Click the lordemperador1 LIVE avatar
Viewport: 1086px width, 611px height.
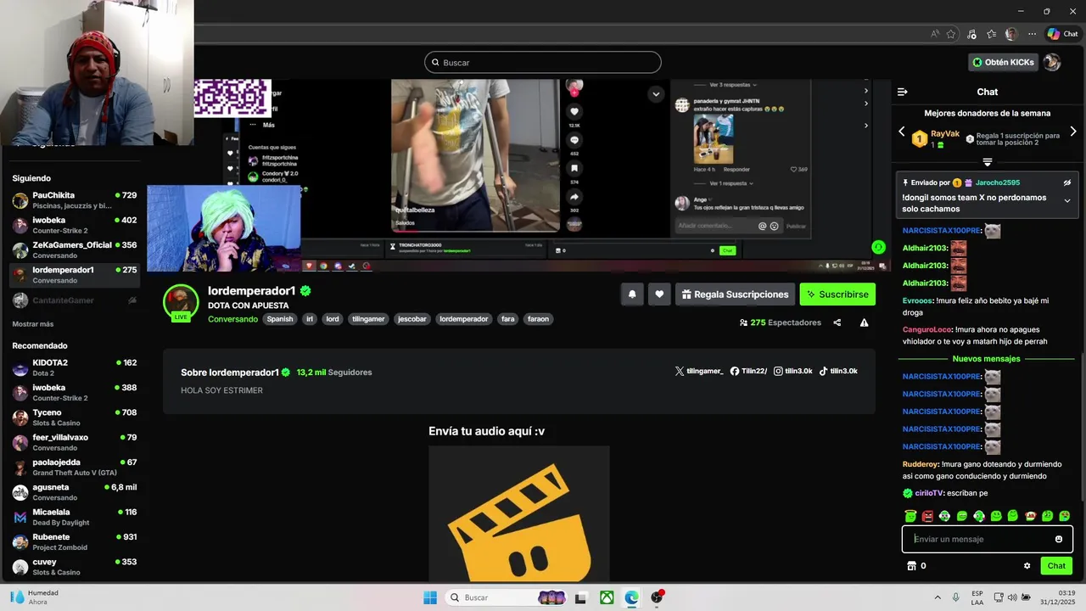coord(181,303)
